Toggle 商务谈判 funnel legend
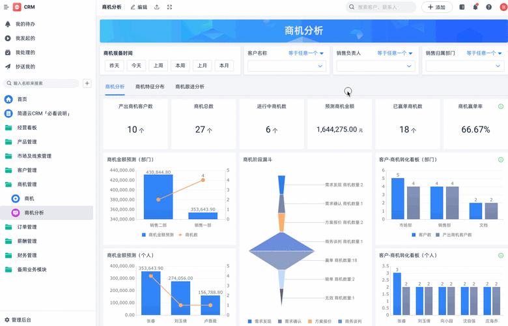The image size is (508, 326). [x=350, y=321]
